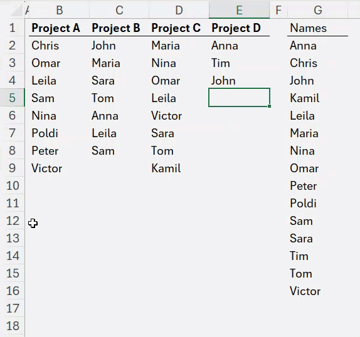This screenshot has height=337, width=360.
Task: Click the fill handle of selected cell E5
Action: coord(269,106)
